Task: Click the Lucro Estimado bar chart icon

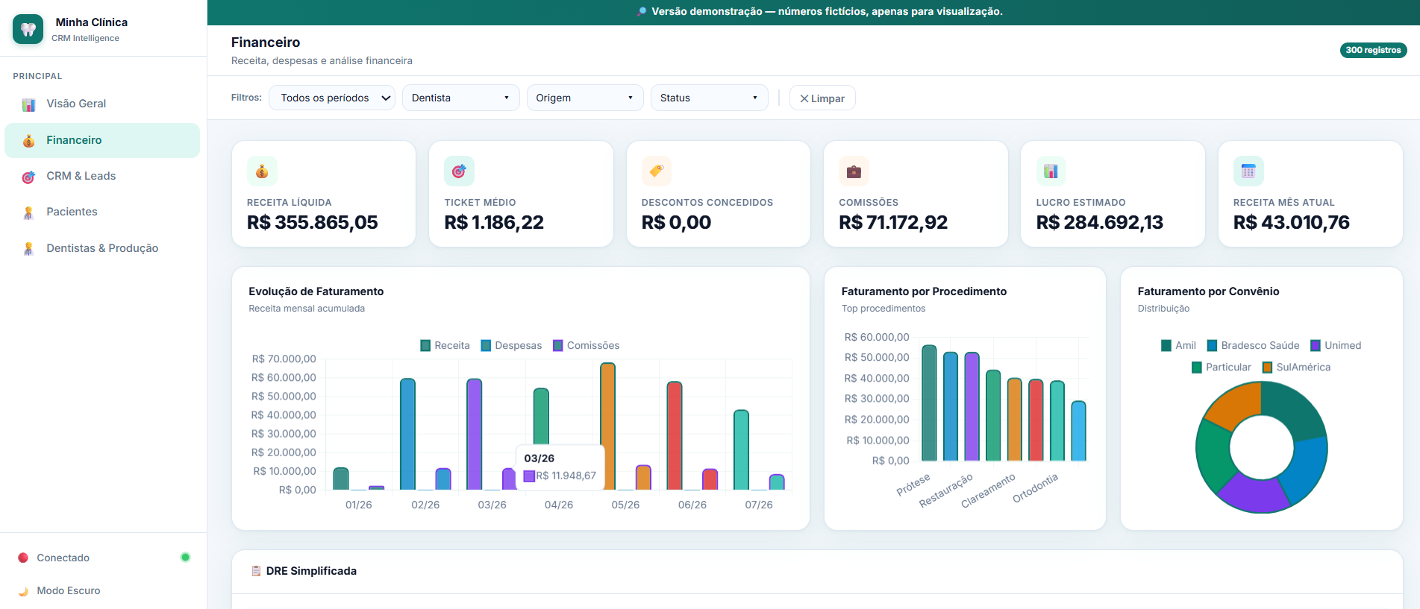Action: tap(1051, 171)
